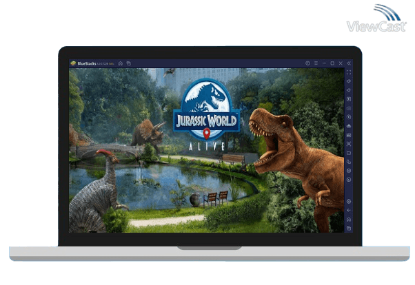Click the Android home icon in sidebar
This screenshot has height=285, width=415.
[x=349, y=220]
